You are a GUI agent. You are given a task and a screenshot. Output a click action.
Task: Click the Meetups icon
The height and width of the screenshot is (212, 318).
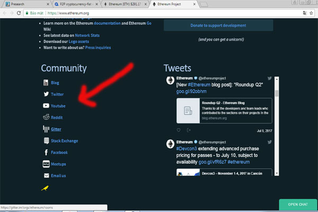(x=46, y=164)
